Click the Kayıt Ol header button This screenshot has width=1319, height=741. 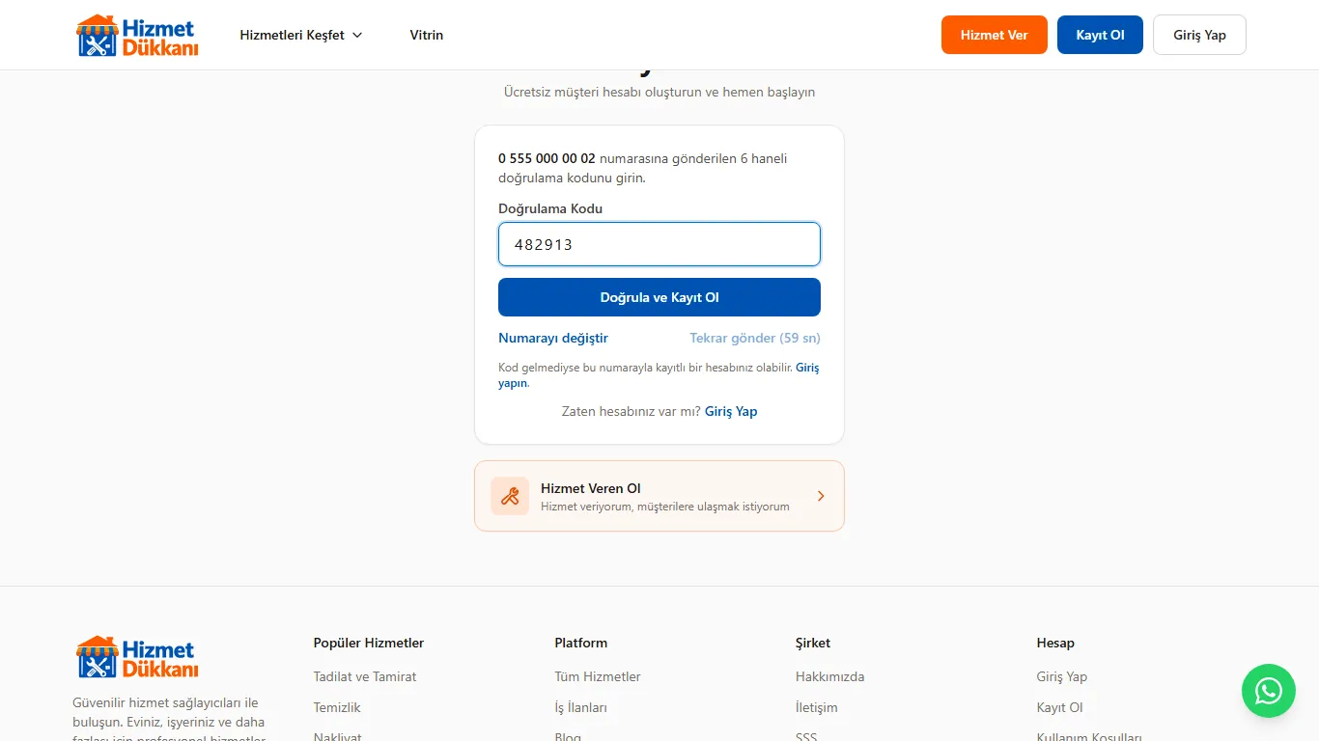pos(1101,35)
